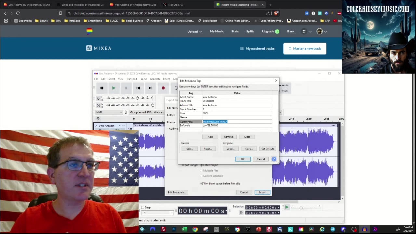The image size is (416, 234).
Task: Open the Microphone recording device dropdown
Action: (147, 112)
